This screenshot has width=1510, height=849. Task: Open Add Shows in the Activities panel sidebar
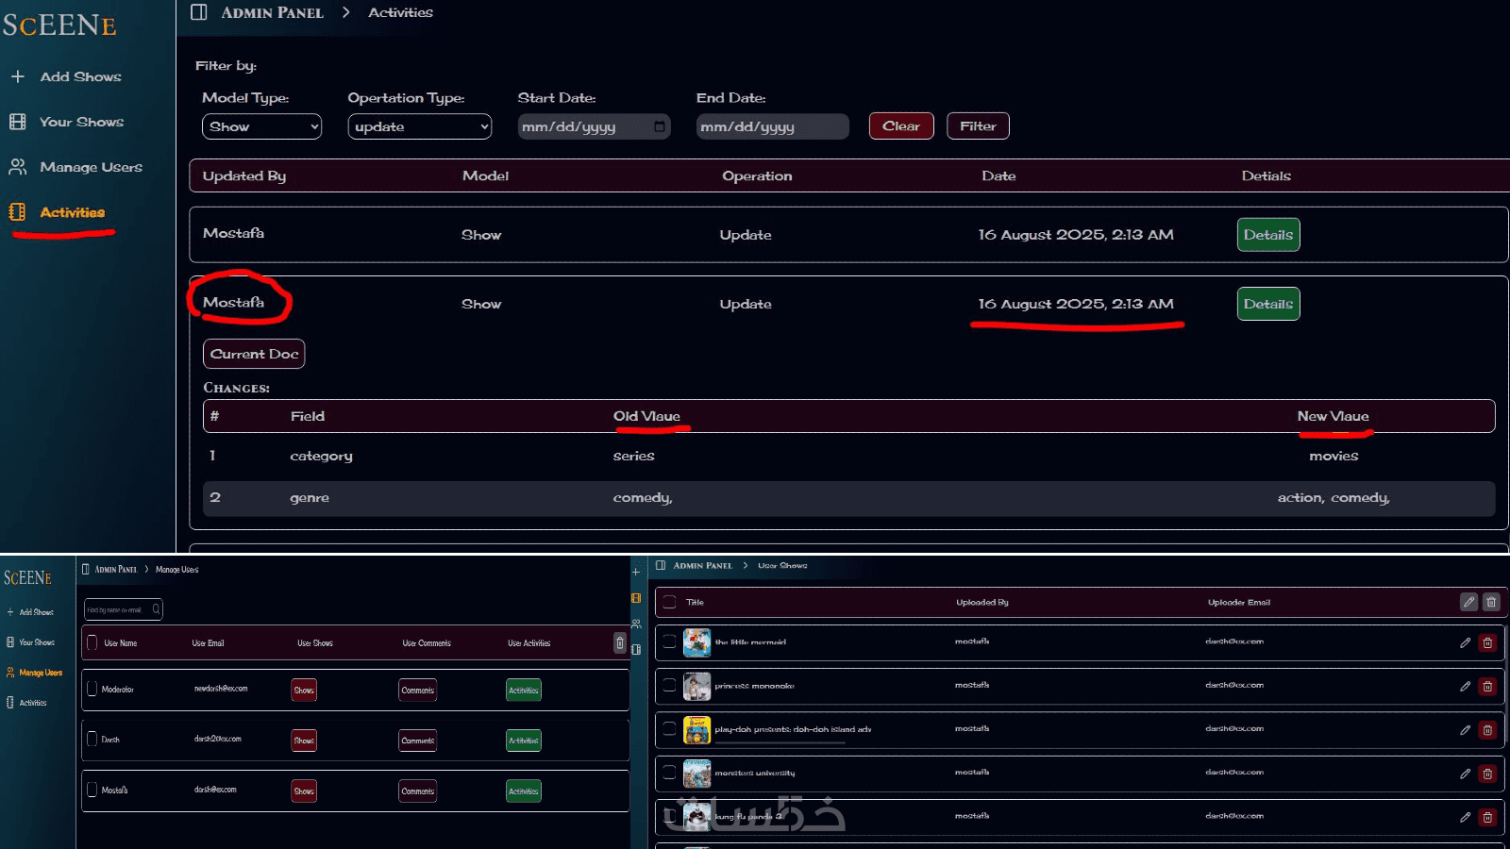[x=66, y=76]
